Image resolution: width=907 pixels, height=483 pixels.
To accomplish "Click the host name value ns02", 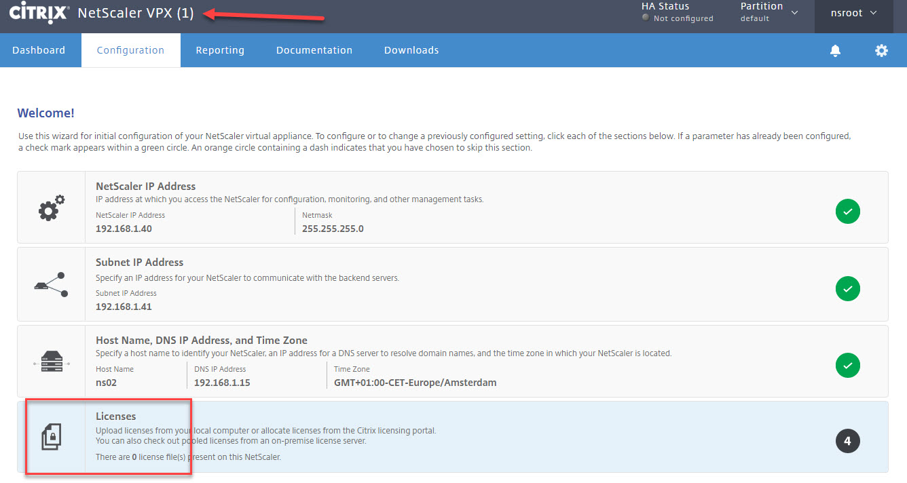I will point(107,383).
